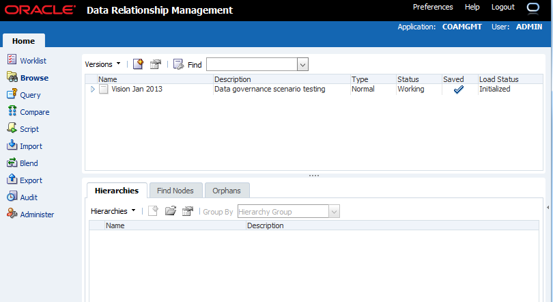
Task: Open the Import link
Action: coord(31,146)
